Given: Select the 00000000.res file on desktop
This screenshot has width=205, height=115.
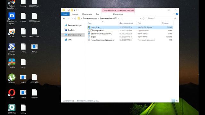Looking at the screenshot, I should tap(34, 33).
